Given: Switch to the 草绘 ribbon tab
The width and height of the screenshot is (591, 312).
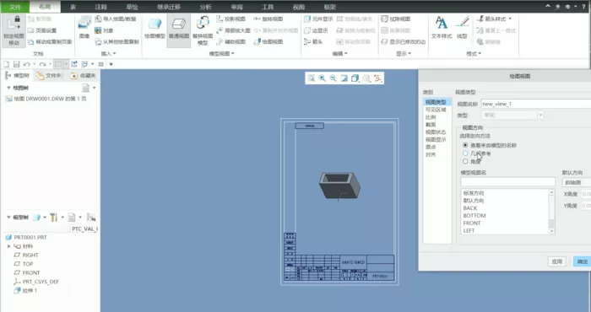Looking at the screenshot, I should [132, 7].
